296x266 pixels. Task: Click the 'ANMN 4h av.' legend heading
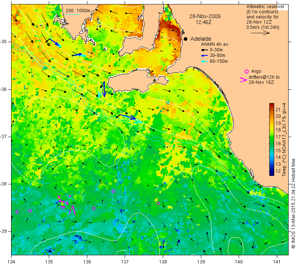215,44
